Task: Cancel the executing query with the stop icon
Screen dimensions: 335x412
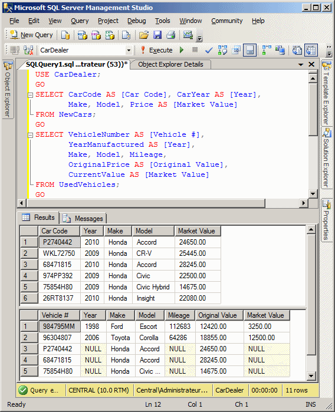Action: (x=195, y=50)
